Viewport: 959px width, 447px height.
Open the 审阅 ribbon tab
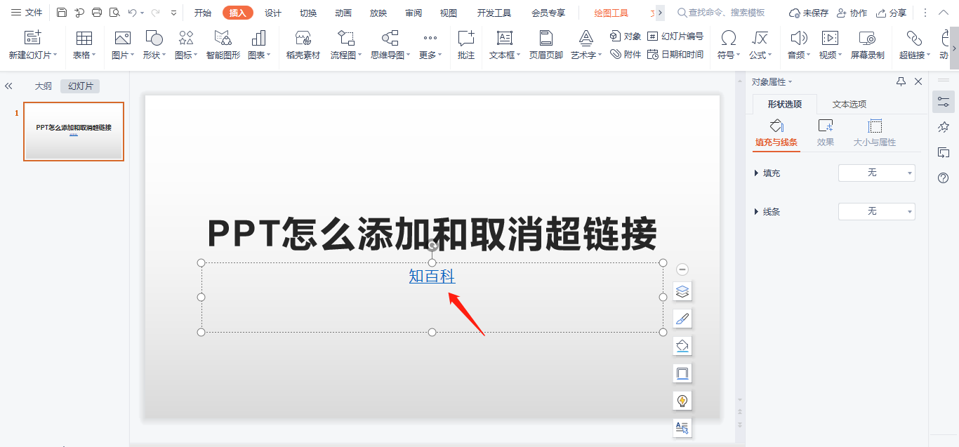coord(413,12)
